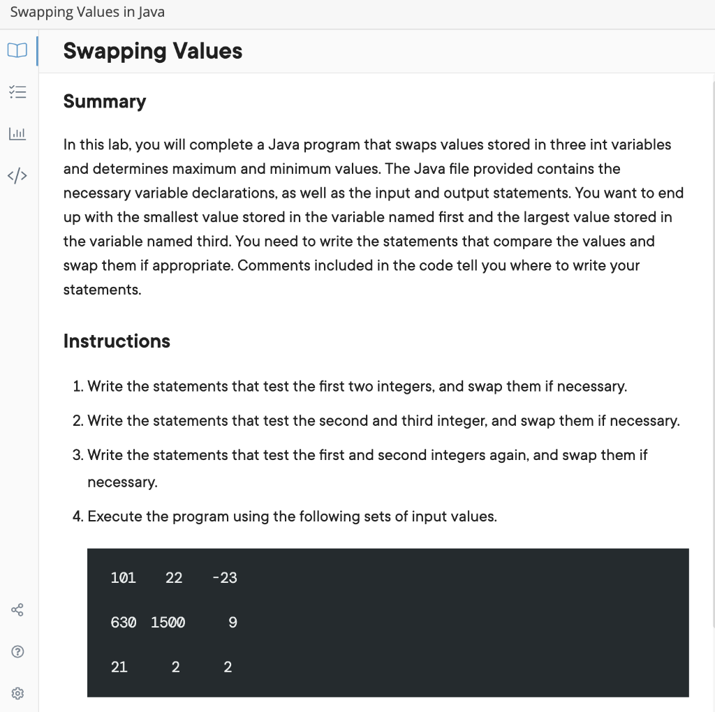
Task: Open the help panel
Action: [17, 651]
